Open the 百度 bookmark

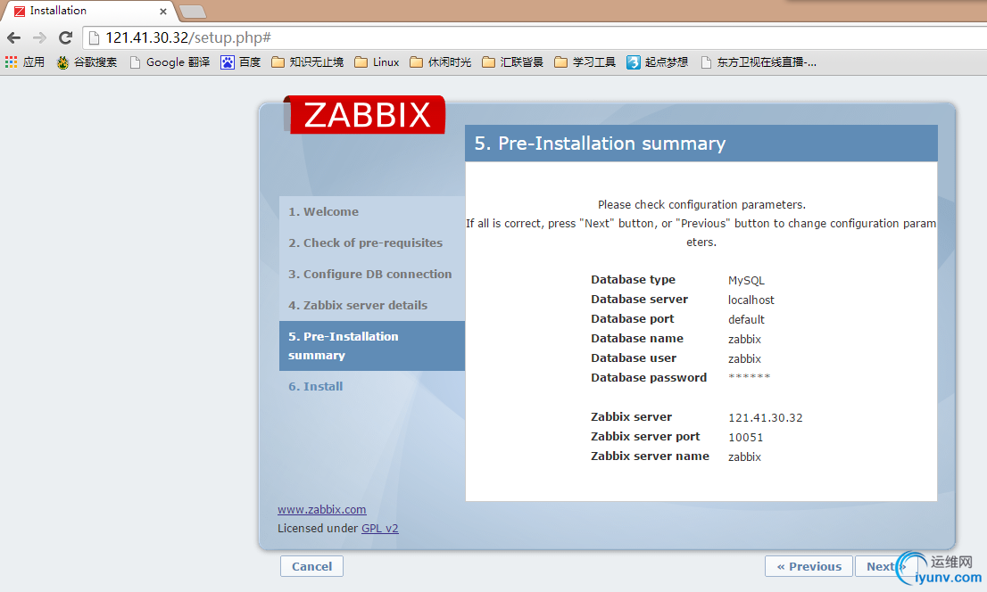[x=240, y=62]
